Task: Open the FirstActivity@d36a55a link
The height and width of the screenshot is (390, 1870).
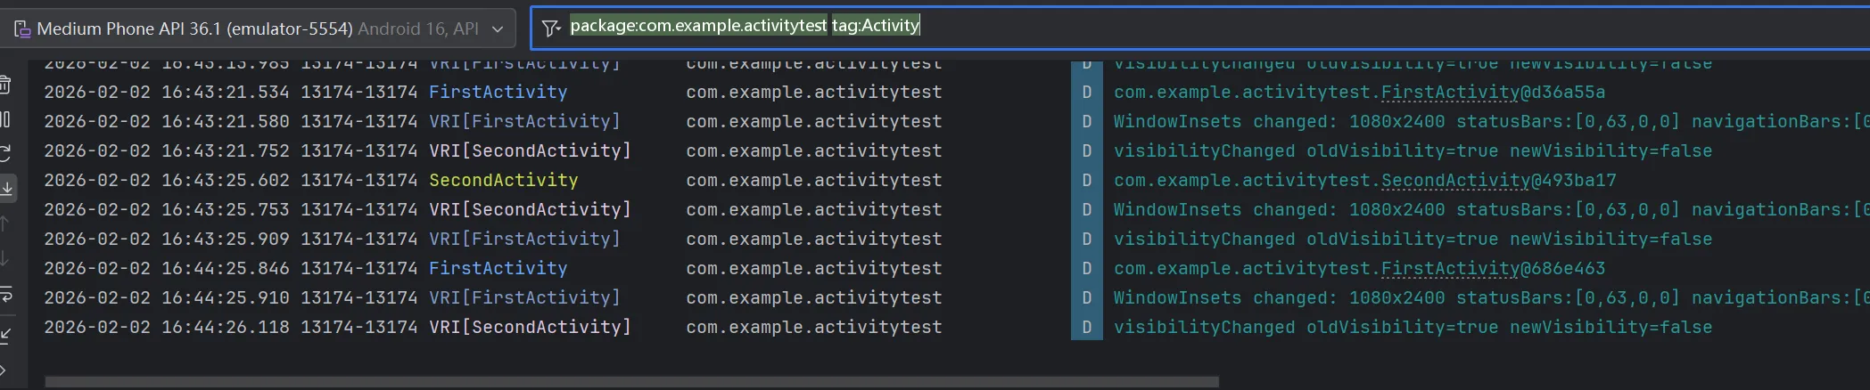Action: point(1493,93)
